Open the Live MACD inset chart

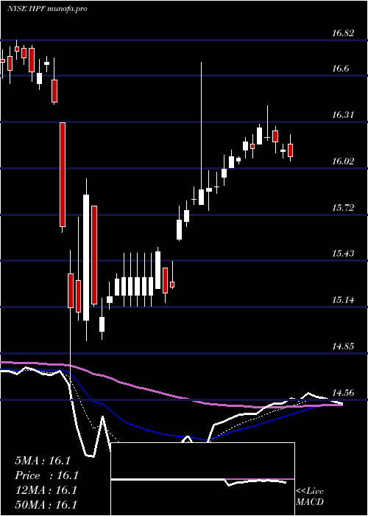(x=203, y=479)
